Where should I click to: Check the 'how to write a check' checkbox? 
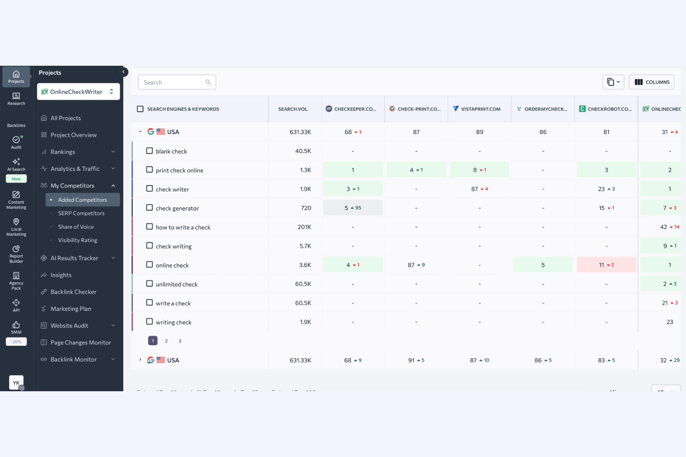click(149, 227)
